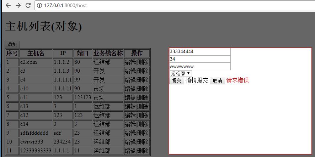Click 删除 for host c11

pyautogui.click(x=143, y=97)
